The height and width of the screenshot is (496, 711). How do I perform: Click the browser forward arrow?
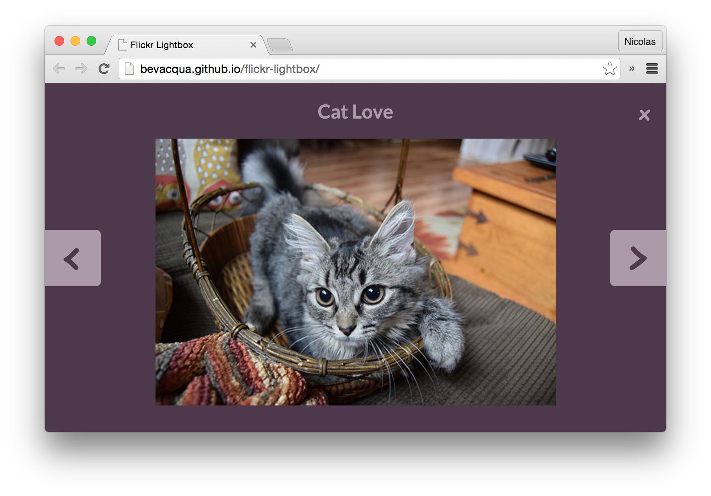point(81,69)
